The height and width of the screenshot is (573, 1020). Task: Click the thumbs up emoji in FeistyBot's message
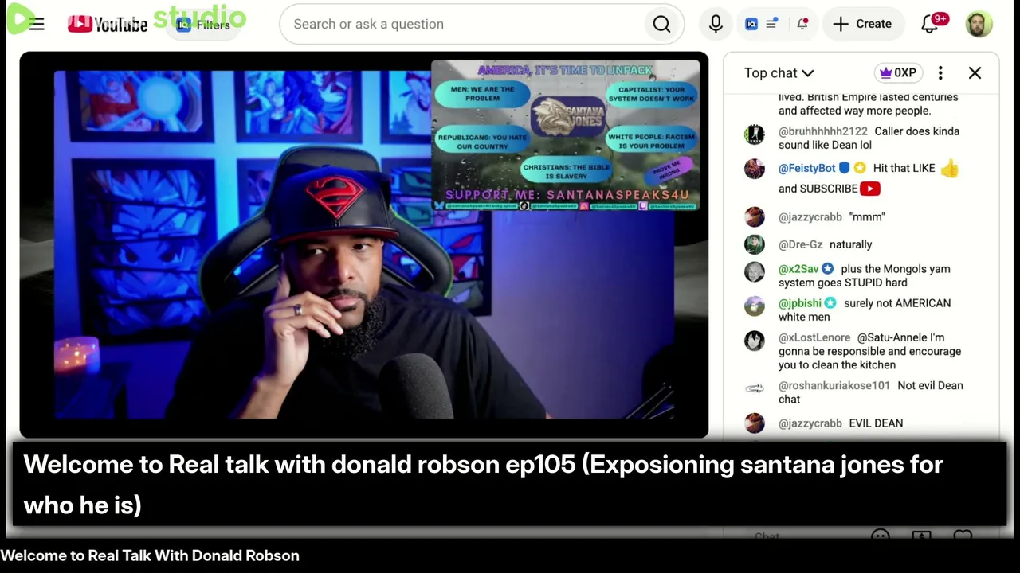pyautogui.click(x=949, y=168)
